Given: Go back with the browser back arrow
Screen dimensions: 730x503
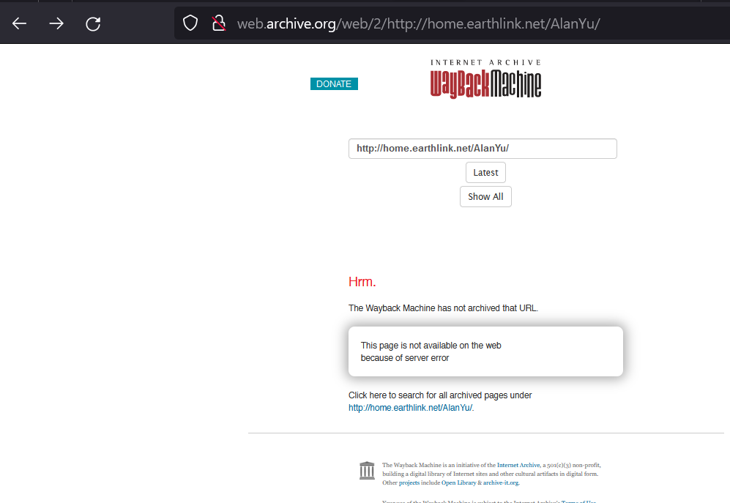Looking at the screenshot, I should coord(19,23).
